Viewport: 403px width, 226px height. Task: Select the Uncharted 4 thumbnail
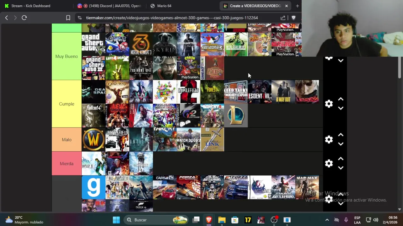pyautogui.click(x=188, y=45)
